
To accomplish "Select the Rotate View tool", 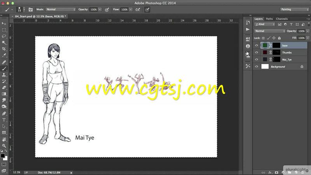I will point(4,140).
